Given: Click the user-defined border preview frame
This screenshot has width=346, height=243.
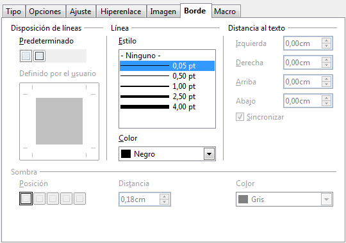Looking at the screenshot, I should [x=59, y=121].
